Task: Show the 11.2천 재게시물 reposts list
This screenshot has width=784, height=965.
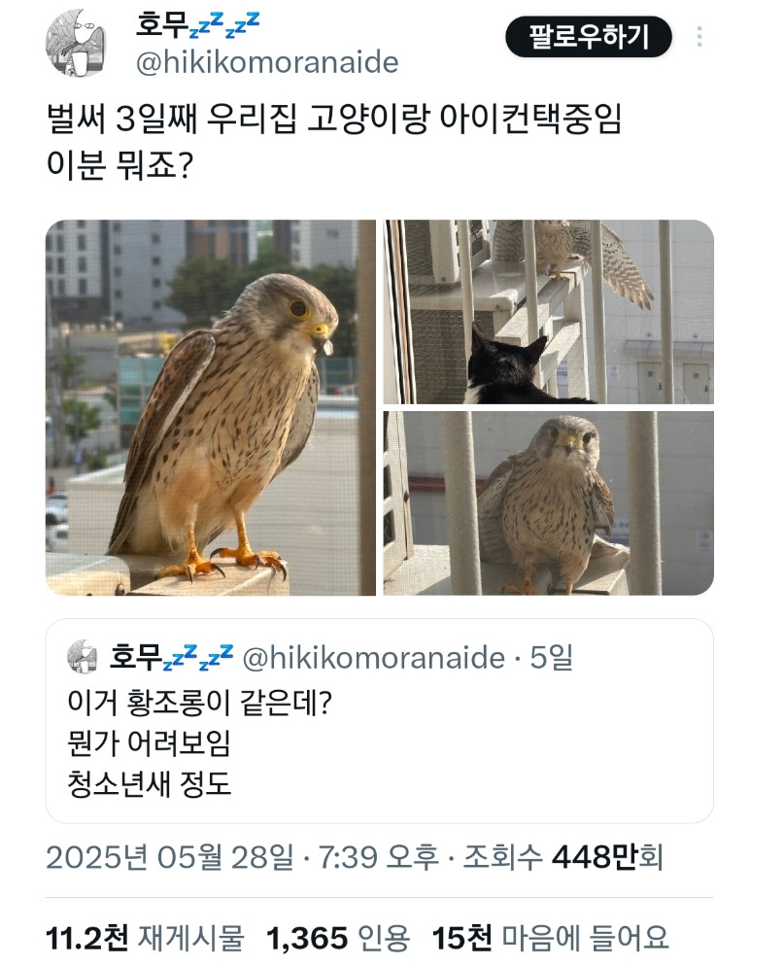Action: (145, 938)
